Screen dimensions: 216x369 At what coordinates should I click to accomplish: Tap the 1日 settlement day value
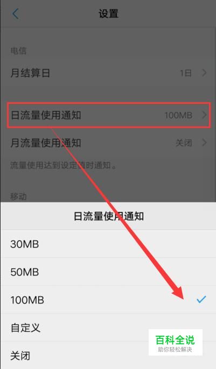[x=186, y=73]
